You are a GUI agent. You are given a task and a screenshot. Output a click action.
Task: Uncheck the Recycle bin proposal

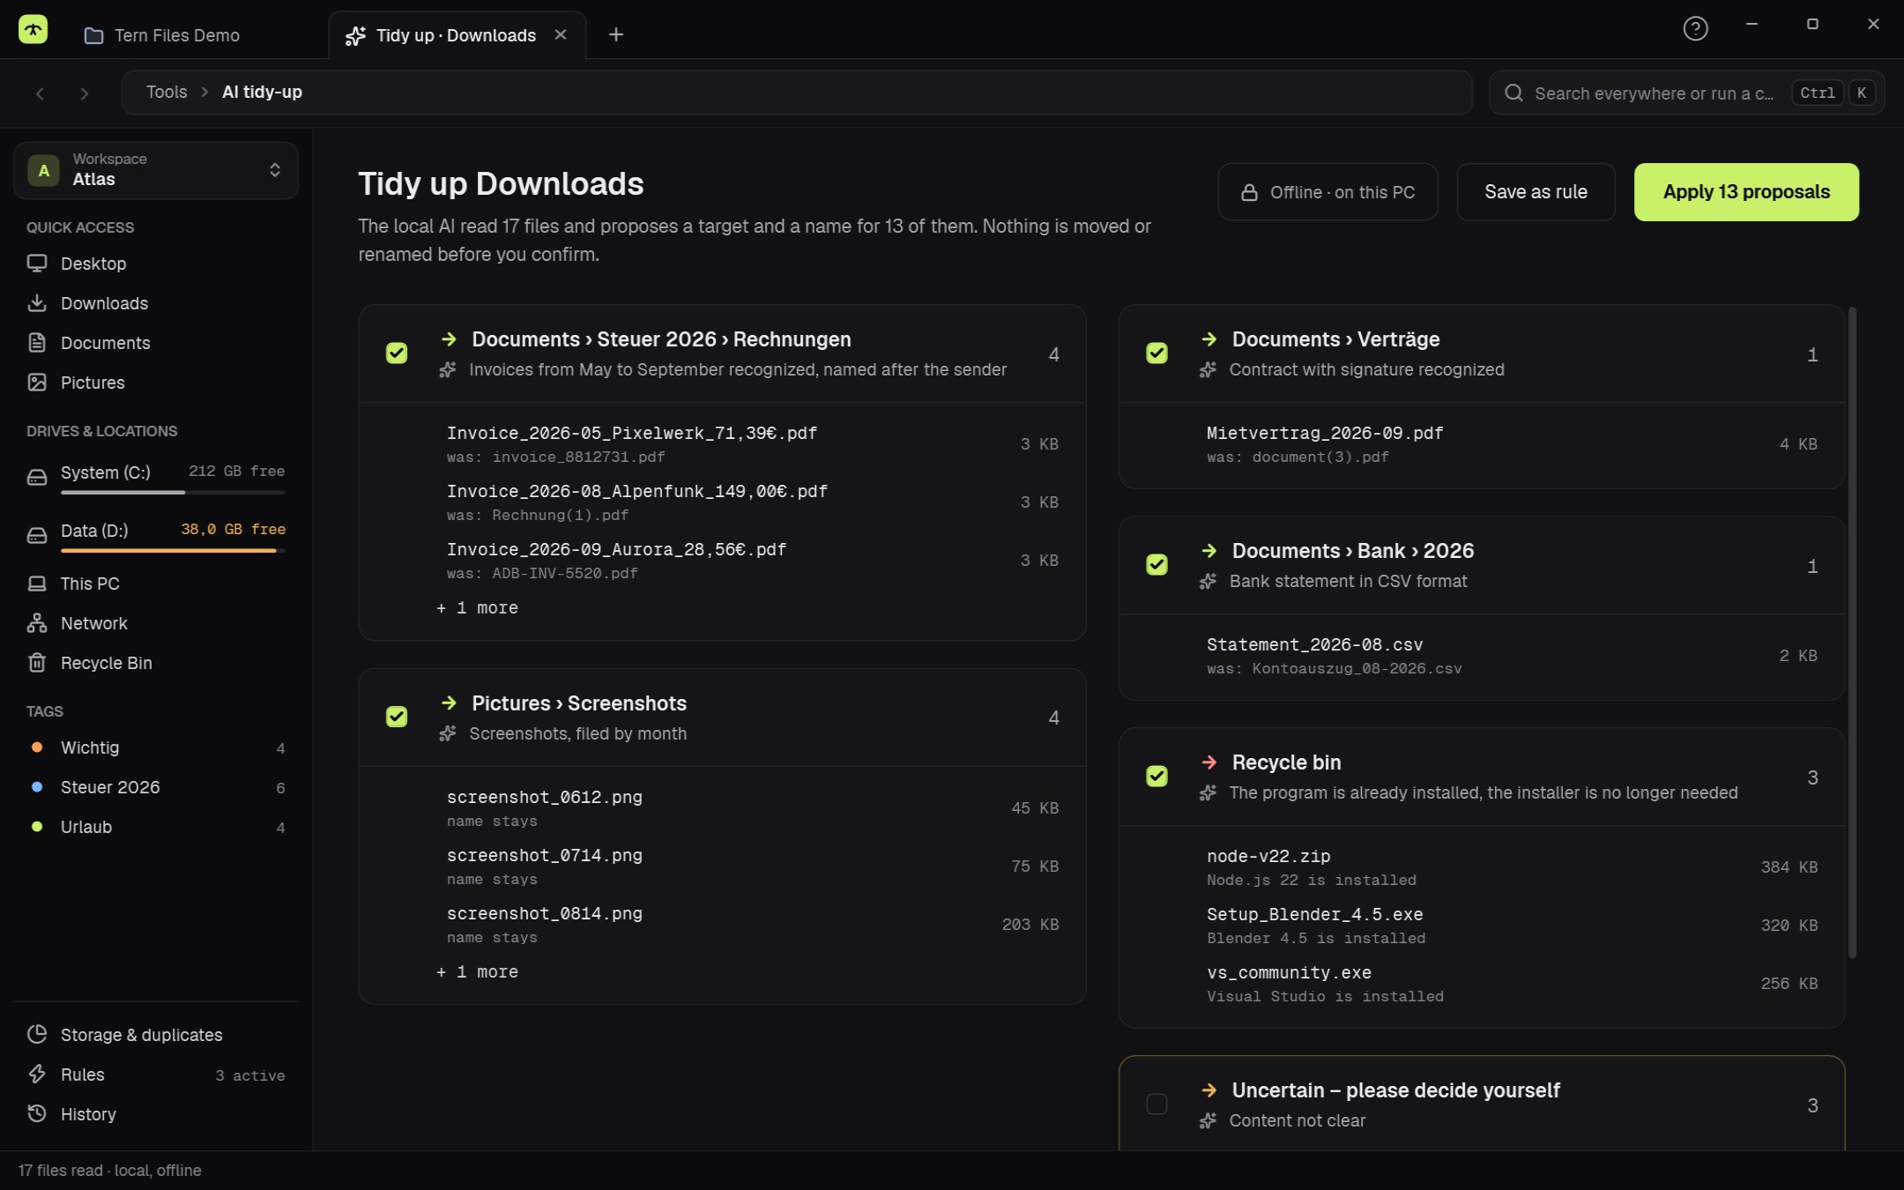pyautogui.click(x=1157, y=777)
